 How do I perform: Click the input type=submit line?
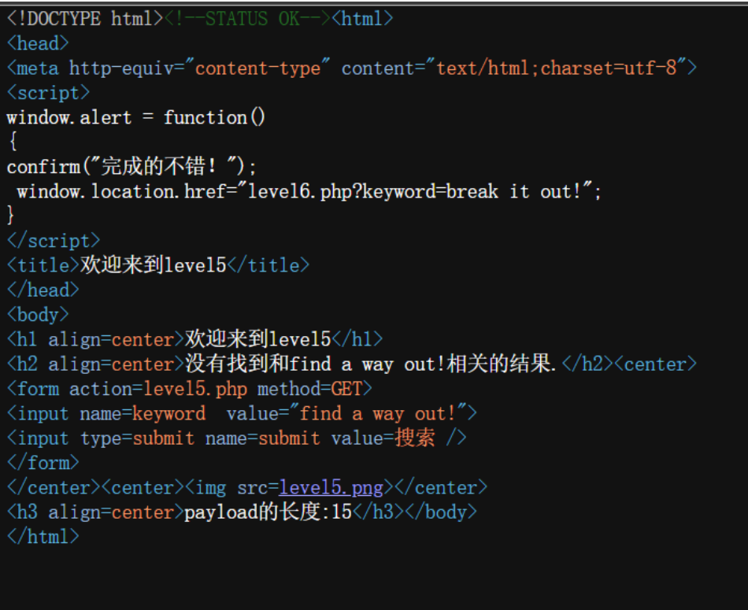(237, 438)
